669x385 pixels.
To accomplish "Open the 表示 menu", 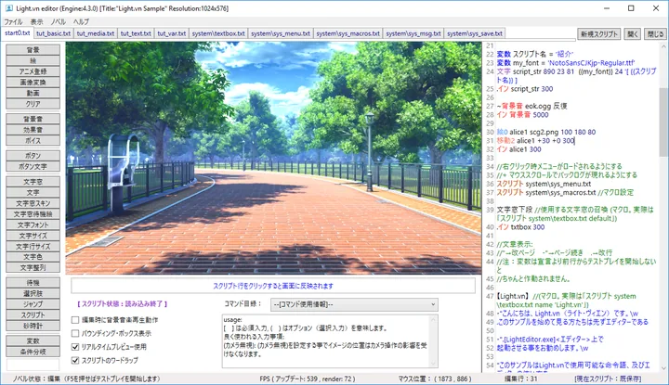I will (x=36, y=21).
